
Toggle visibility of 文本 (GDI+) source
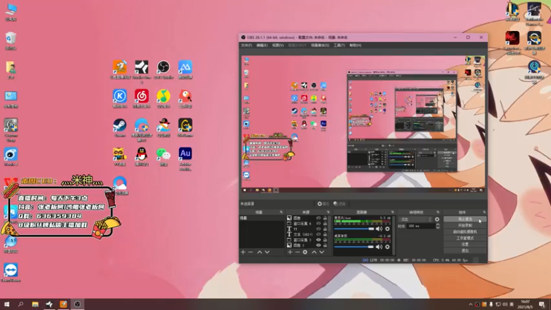tap(318, 234)
